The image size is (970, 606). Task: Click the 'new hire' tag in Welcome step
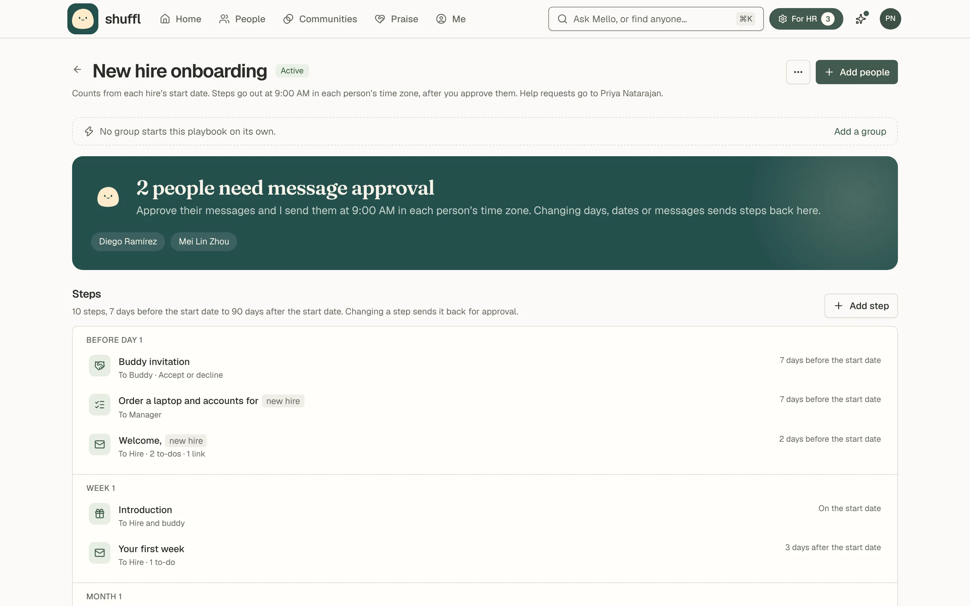[x=186, y=441]
